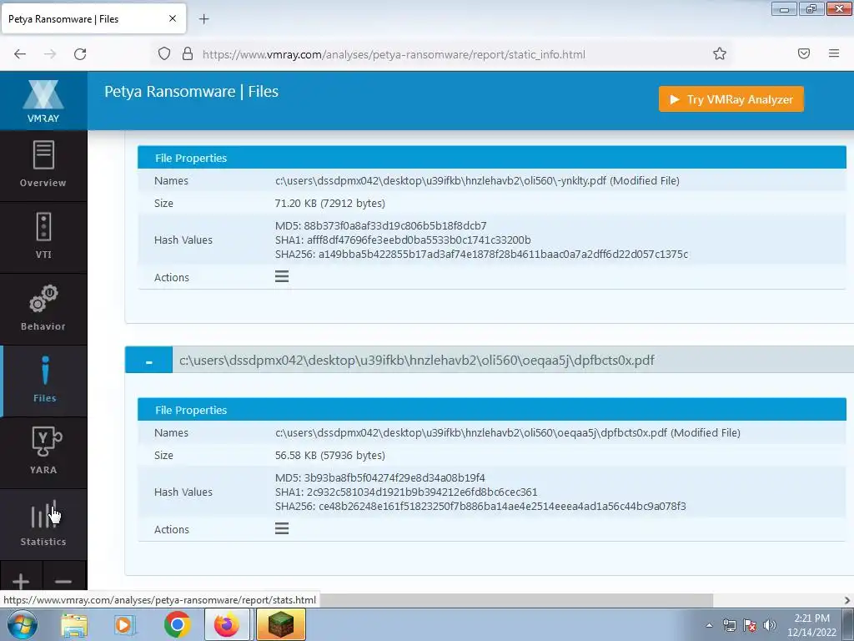854x641 pixels.
Task: Open Firefox application menu
Action: point(834,53)
